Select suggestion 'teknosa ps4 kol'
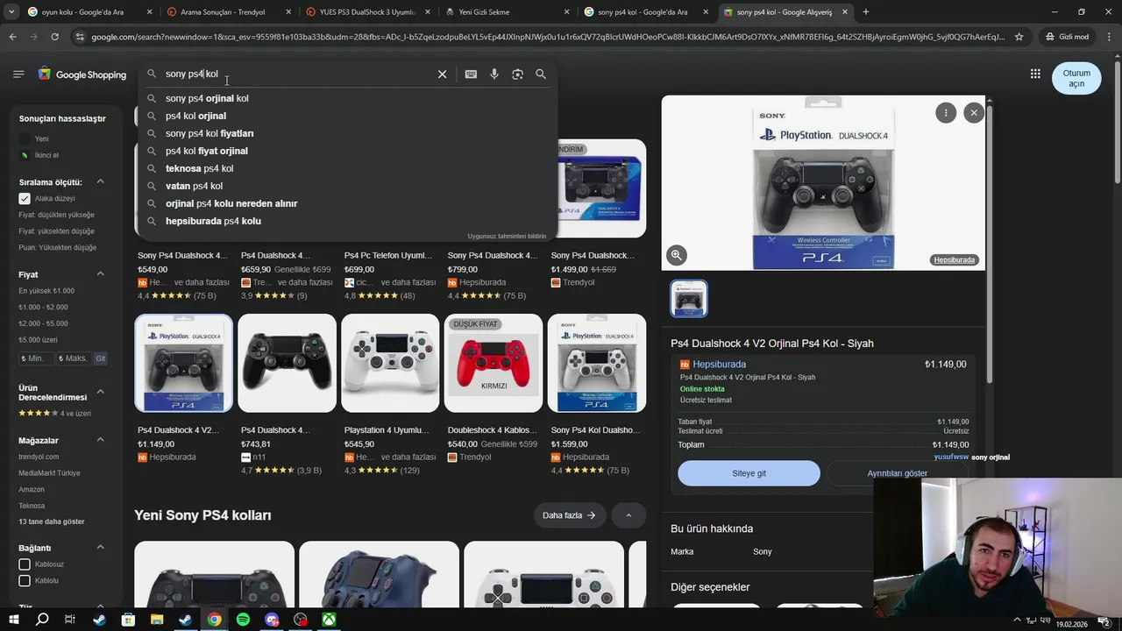 point(199,168)
